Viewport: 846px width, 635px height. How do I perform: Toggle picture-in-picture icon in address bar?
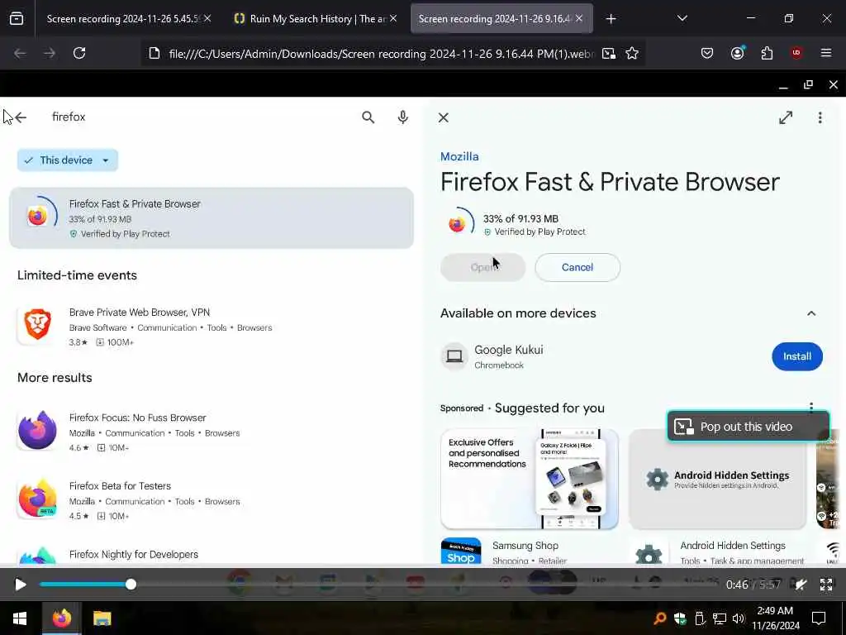coord(609,54)
